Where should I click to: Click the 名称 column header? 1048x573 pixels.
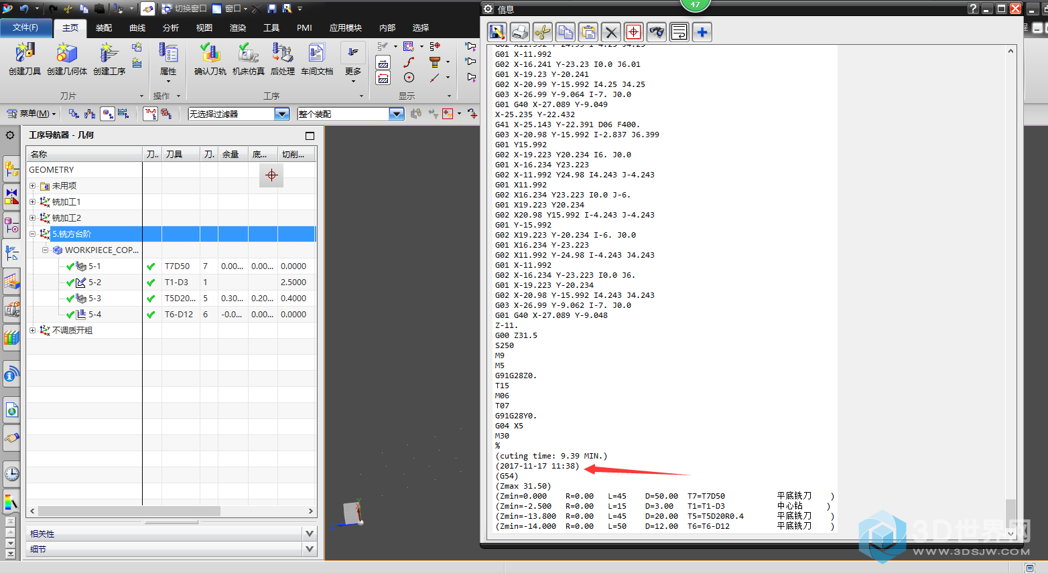point(84,154)
